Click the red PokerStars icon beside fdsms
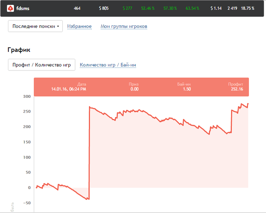Screen dimensions: 266x213 [10, 8]
